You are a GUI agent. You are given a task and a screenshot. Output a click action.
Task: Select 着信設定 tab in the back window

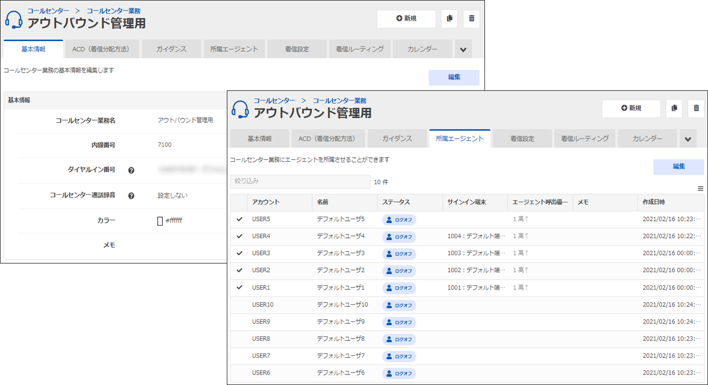[297, 49]
